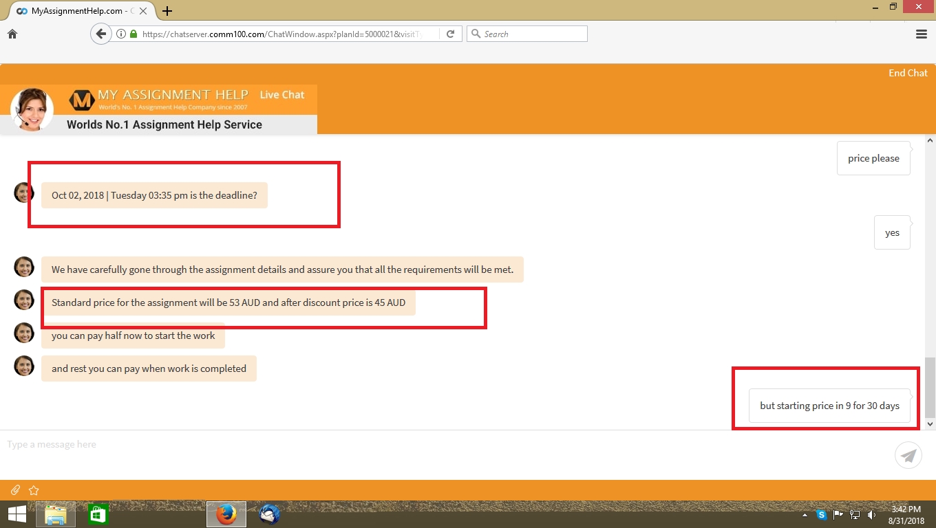Send message with paper plane button
The height and width of the screenshot is (528, 936).
(908, 455)
